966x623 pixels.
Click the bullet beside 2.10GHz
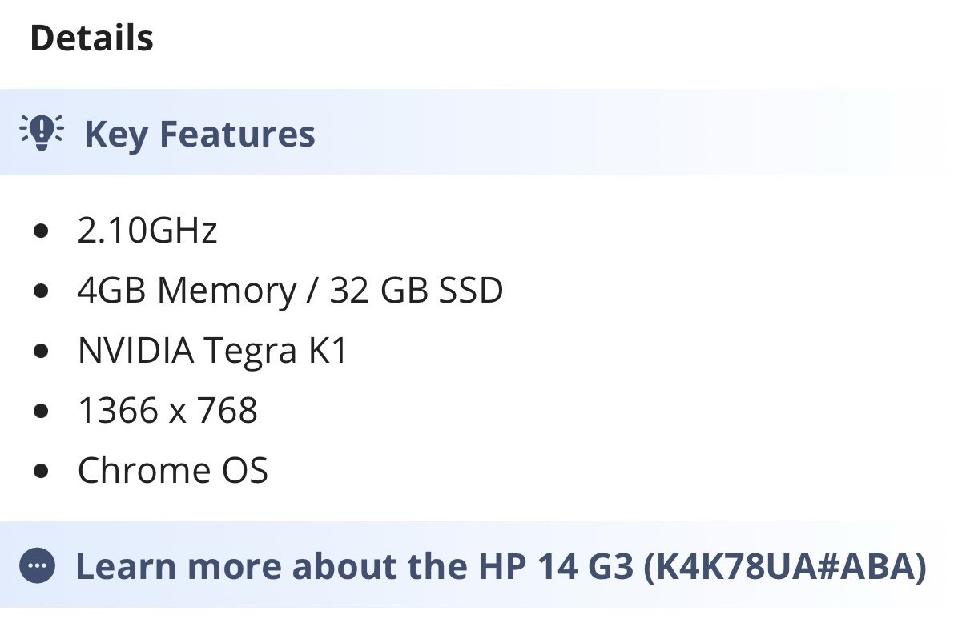(x=42, y=231)
